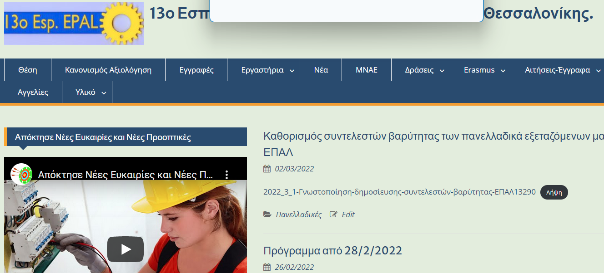
Task: Open the Νέα menu item
Action: tap(321, 70)
